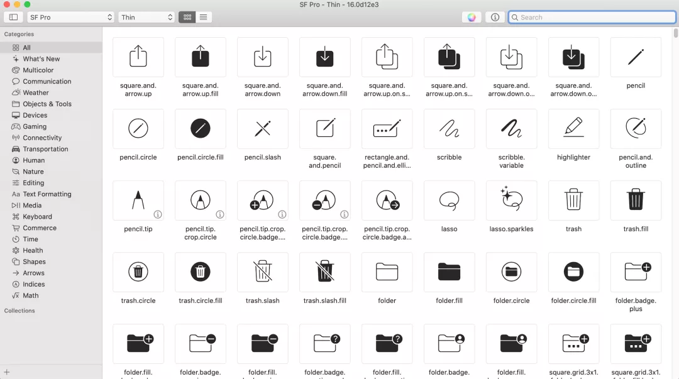Viewport: 679px width, 379px height.
Task: Select the folder.circle.fill symbol
Action: tap(573, 272)
